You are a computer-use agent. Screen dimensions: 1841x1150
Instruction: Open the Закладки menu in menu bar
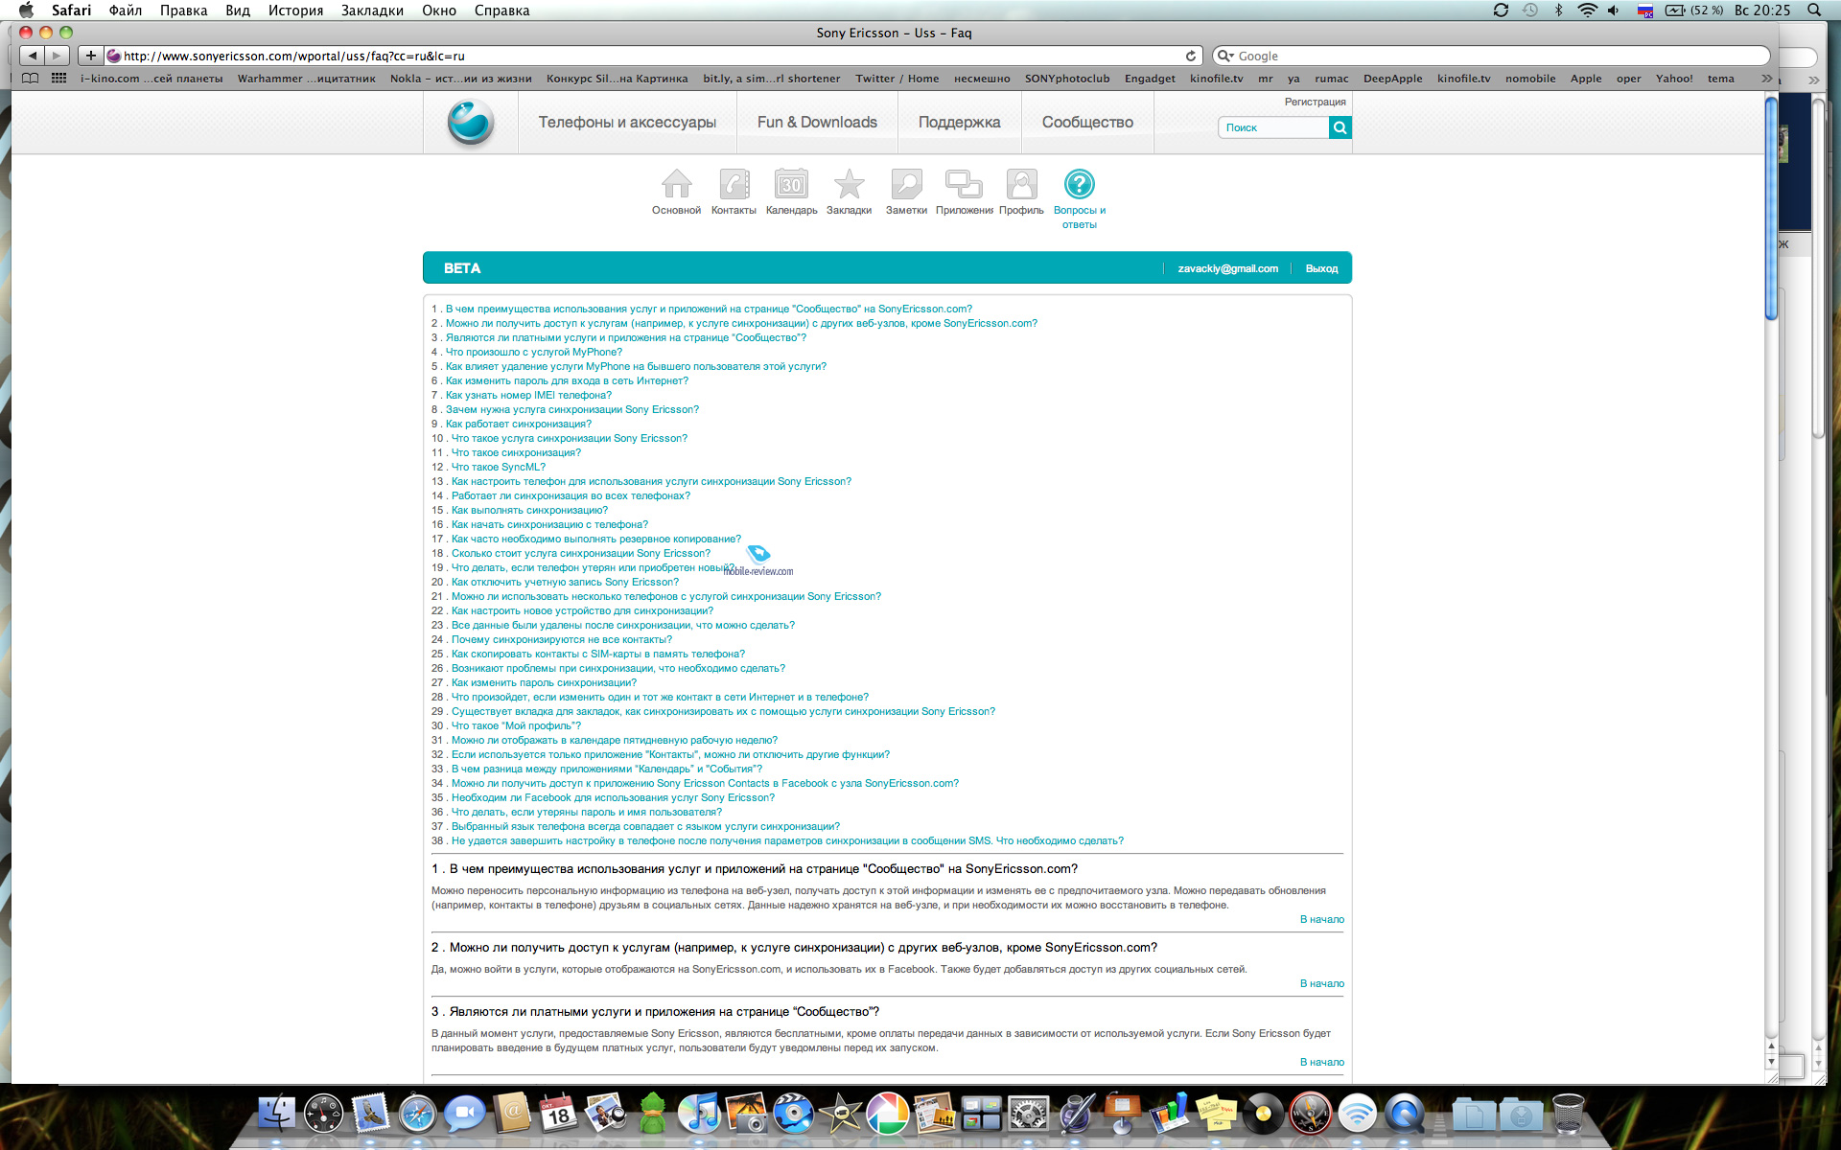tap(372, 11)
